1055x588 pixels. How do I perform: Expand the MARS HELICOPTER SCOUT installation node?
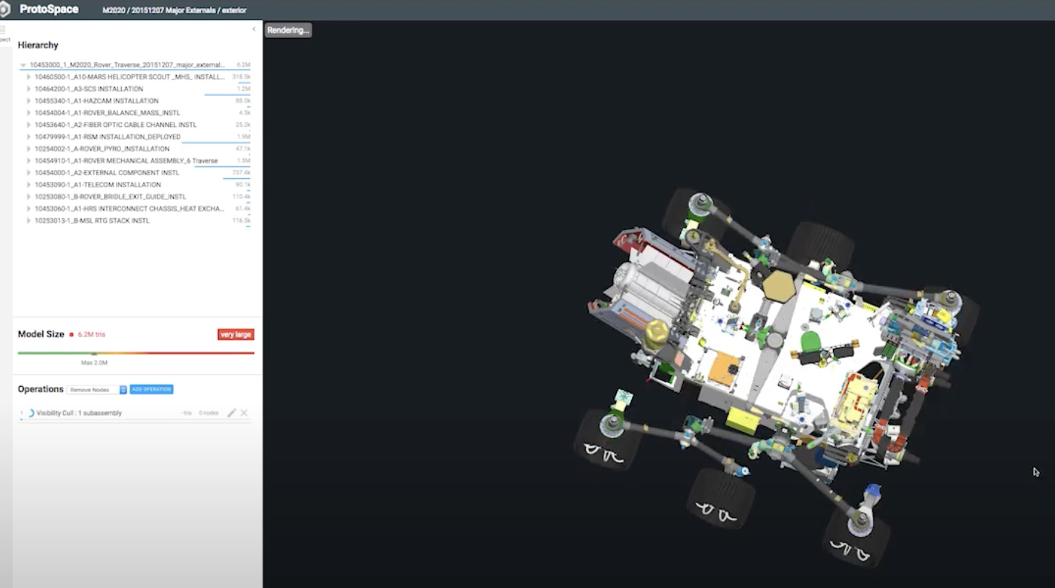point(29,76)
